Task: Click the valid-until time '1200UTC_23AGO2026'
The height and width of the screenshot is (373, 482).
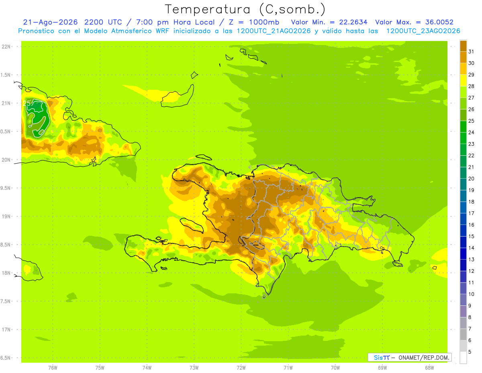Action: coord(423,31)
